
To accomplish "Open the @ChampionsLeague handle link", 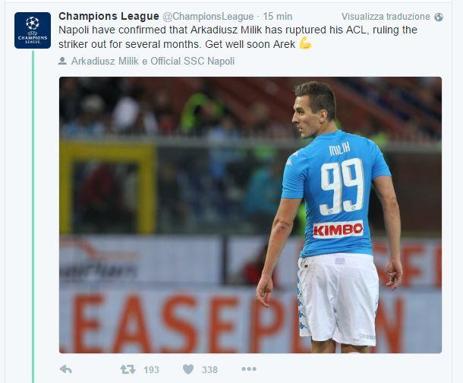I will tap(208, 17).
